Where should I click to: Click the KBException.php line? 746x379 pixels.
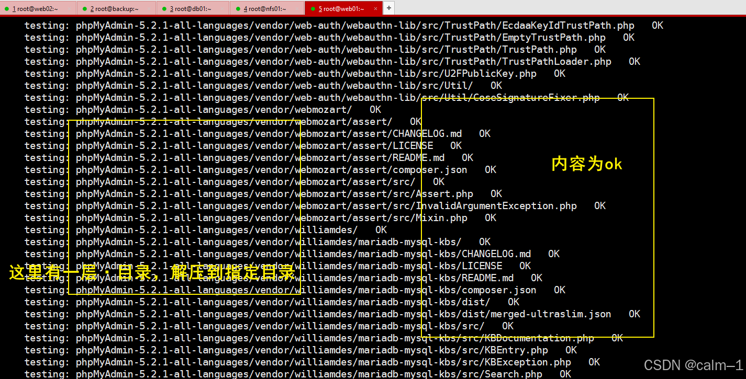tap(312, 362)
